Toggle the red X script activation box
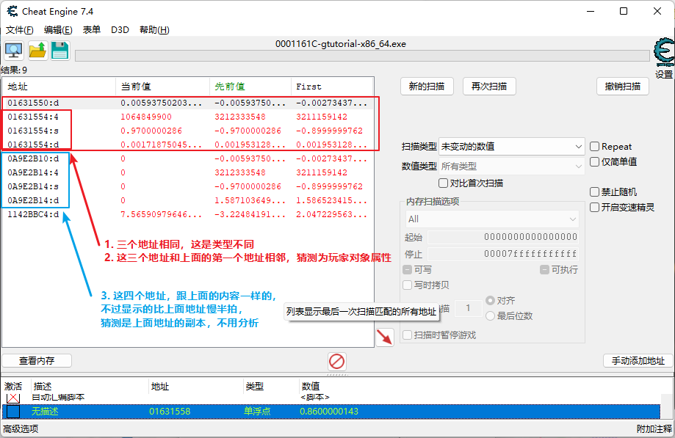675x438 pixels. click(x=13, y=398)
